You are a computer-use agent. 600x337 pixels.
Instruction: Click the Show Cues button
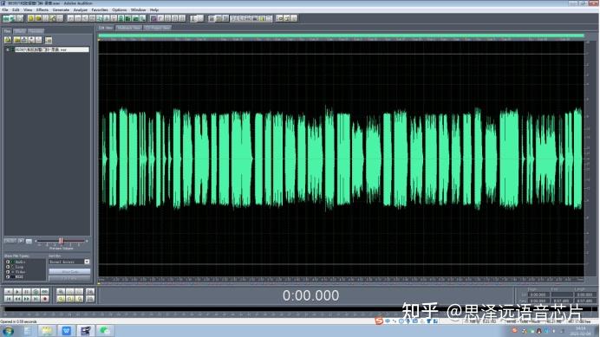tap(69, 271)
